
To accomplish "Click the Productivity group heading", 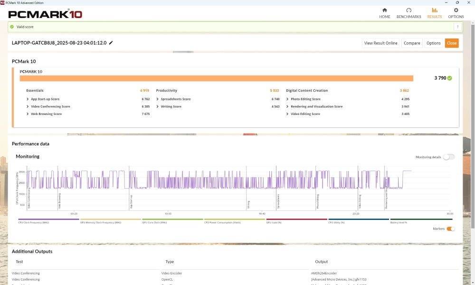I will pos(167,91).
